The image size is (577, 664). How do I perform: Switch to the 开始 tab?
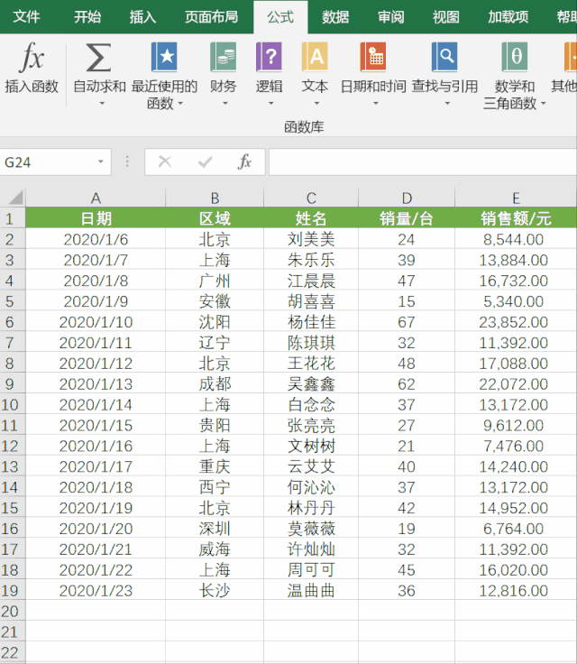tap(87, 17)
